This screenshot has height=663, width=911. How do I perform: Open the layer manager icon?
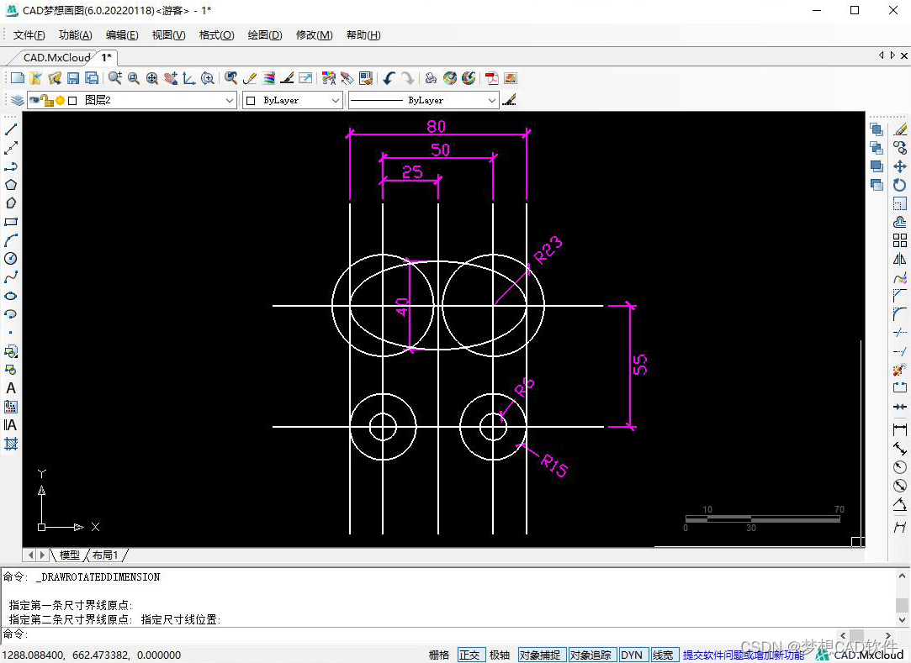point(18,100)
